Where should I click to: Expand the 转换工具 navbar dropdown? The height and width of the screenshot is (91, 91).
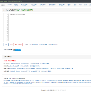pyautogui.click(x=34, y=5)
